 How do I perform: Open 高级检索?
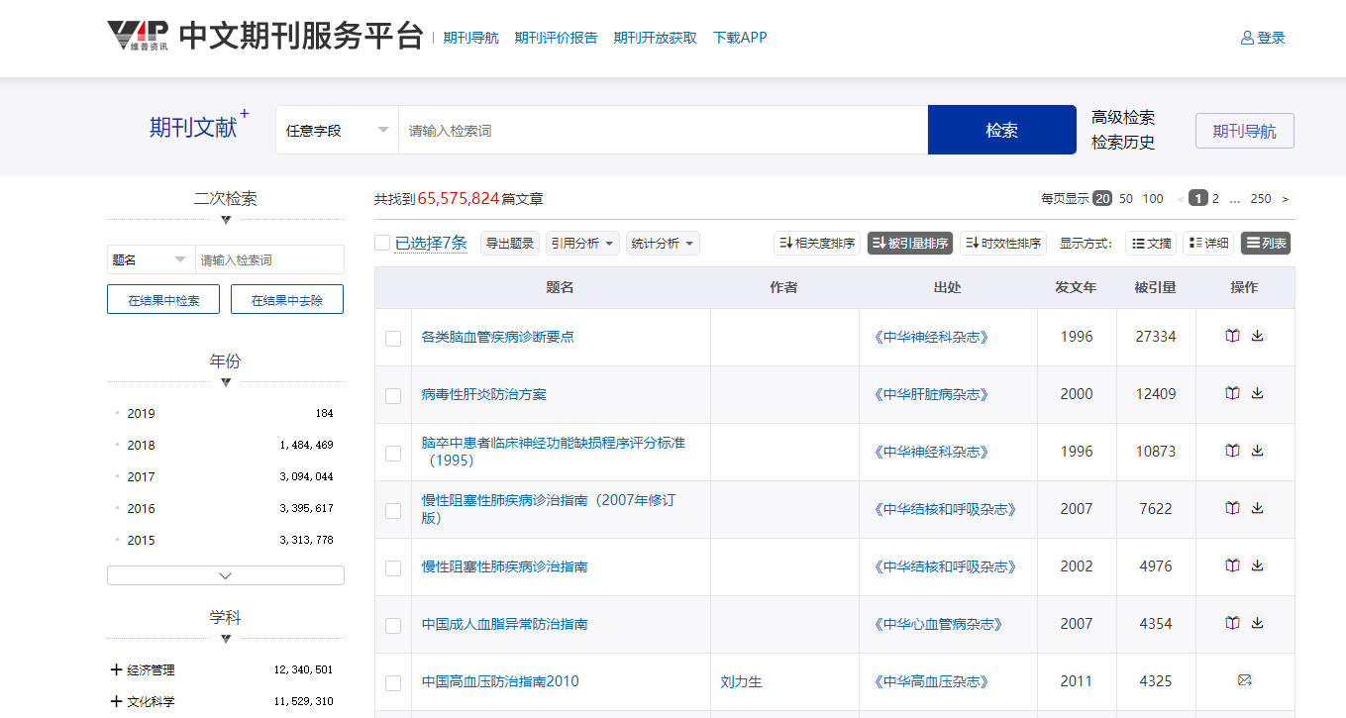coord(1123,117)
